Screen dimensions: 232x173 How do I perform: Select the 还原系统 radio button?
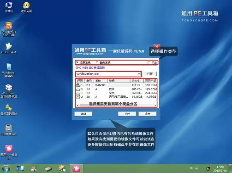tap(77, 62)
